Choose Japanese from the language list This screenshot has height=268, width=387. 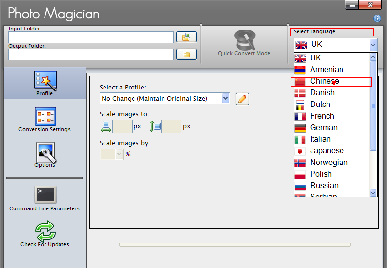(x=327, y=151)
